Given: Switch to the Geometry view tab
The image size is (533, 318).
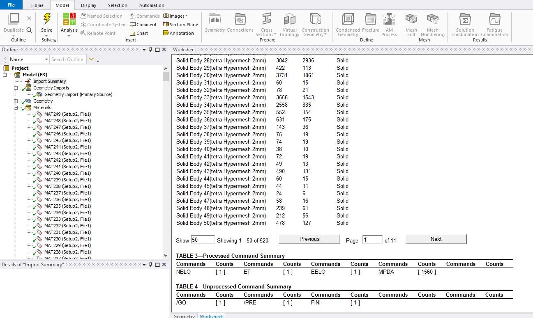Looking at the screenshot, I should 184,316.
